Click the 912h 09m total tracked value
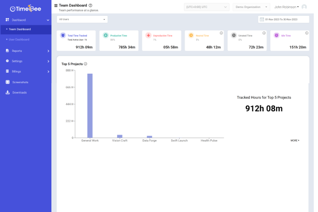The image size is (318, 212). (84, 47)
